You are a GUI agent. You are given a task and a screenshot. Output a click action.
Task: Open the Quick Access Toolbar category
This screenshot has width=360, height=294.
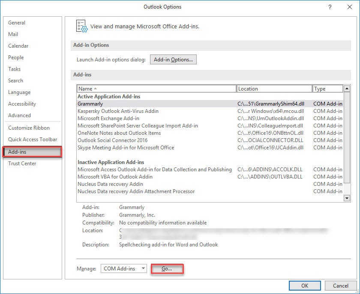(33, 139)
